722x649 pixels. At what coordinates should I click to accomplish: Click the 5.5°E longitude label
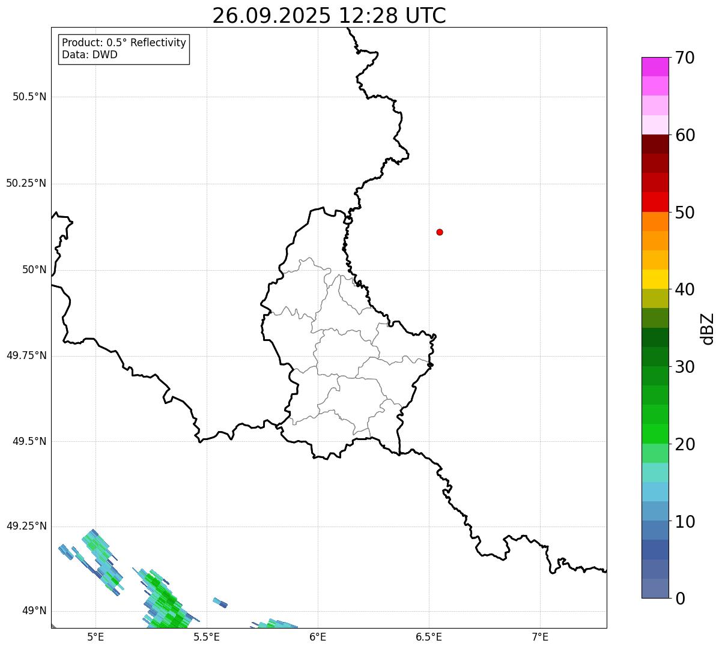(x=207, y=636)
